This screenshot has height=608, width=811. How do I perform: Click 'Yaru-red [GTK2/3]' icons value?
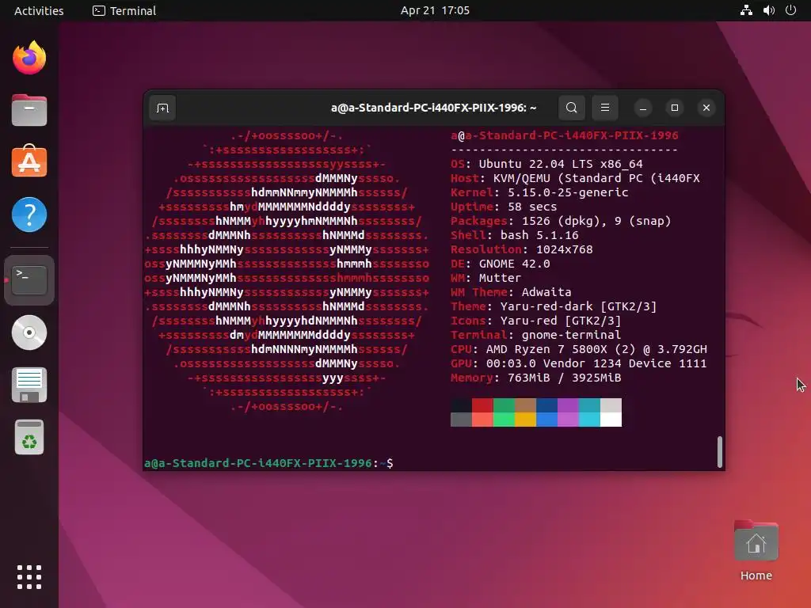560,321
